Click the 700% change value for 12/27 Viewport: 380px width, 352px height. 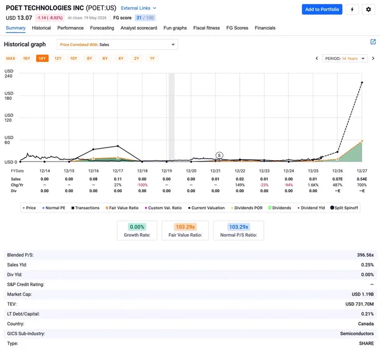pos(362,185)
